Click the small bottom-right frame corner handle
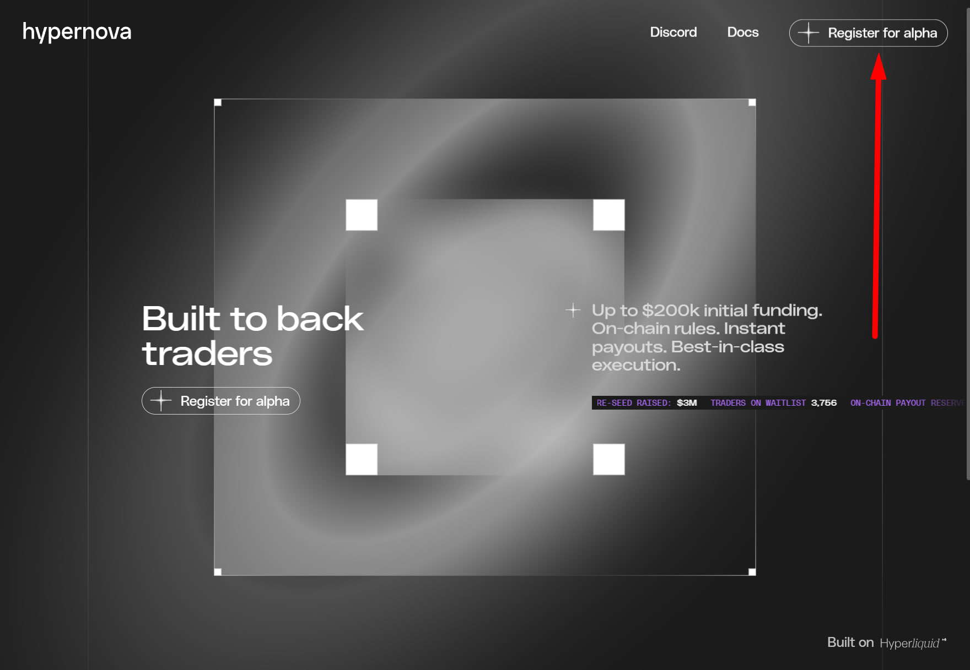The image size is (970, 670). click(752, 572)
